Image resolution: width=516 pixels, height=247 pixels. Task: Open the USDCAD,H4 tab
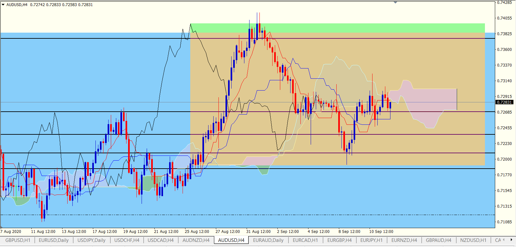(160, 240)
